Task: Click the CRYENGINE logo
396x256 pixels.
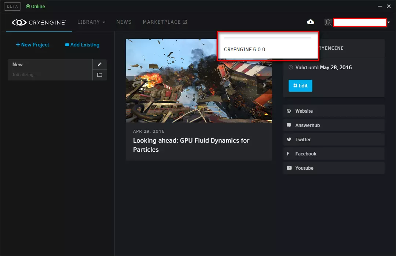Action: pyautogui.click(x=39, y=22)
